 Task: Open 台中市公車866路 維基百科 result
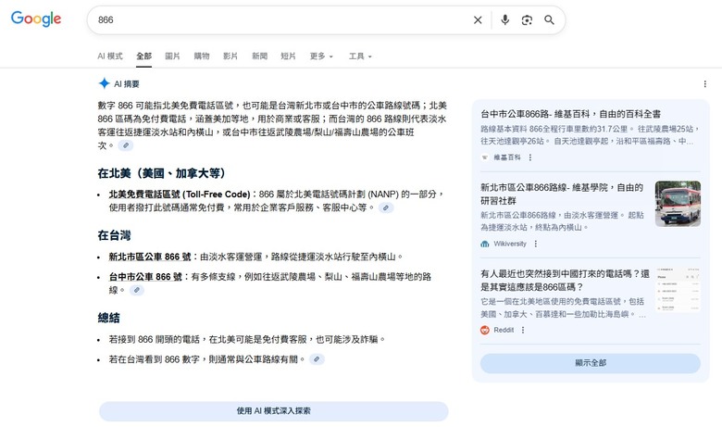coord(570,114)
